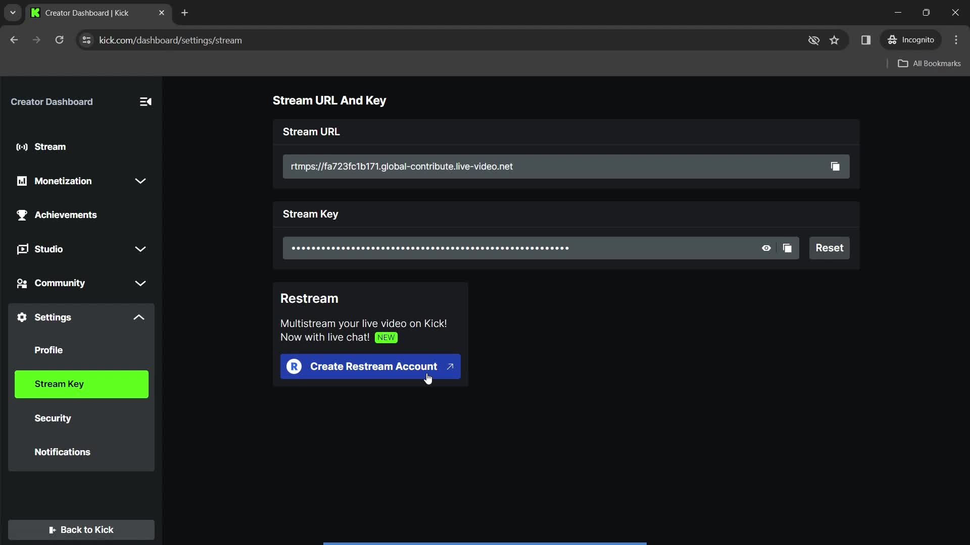Open the Notifications settings page
Image resolution: width=970 pixels, height=545 pixels.
pyautogui.click(x=62, y=452)
